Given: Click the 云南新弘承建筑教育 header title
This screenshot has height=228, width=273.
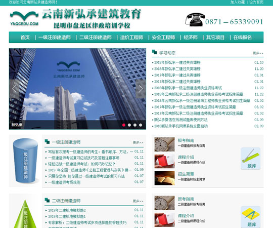Looking at the screenshot, I should pyautogui.click(x=92, y=14).
